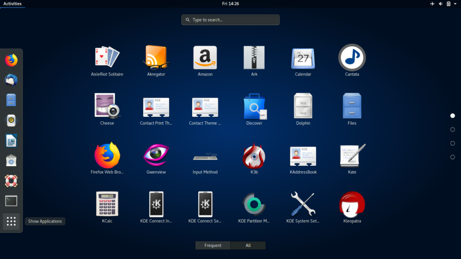Open LibreOffice Writer from the dock
Image resolution: width=461 pixels, height=259 pixels.
(x=11, y=140)
